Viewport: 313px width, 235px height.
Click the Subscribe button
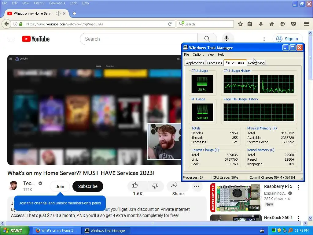pos(88,186)
